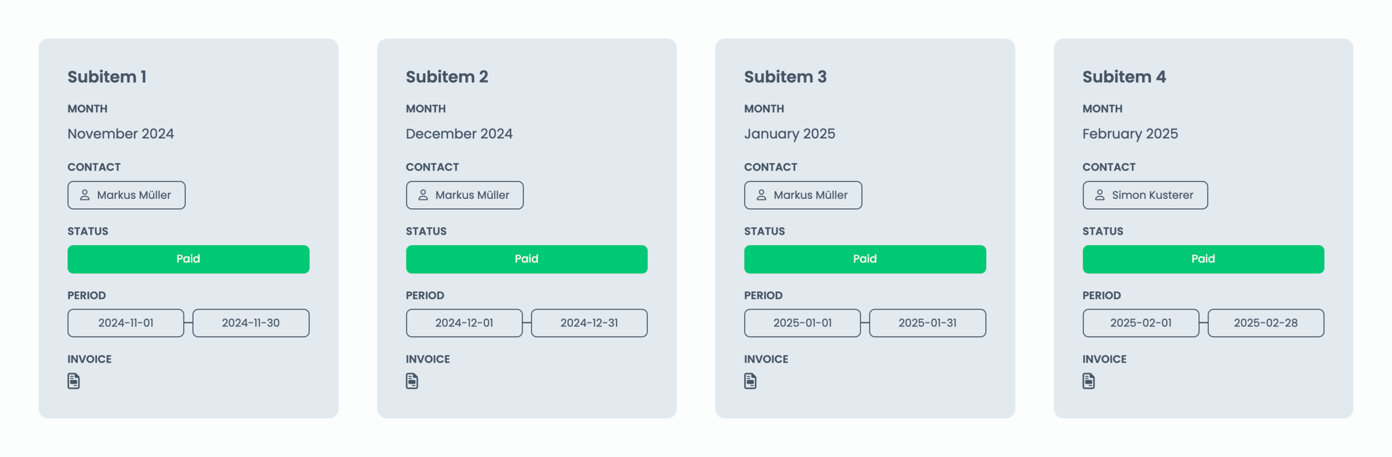Click the Paid status in Subitem 1

point(188,259)
